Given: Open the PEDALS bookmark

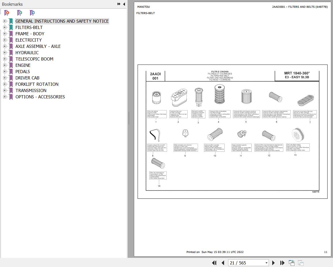Looking at the screenshot, I should 22,72.
